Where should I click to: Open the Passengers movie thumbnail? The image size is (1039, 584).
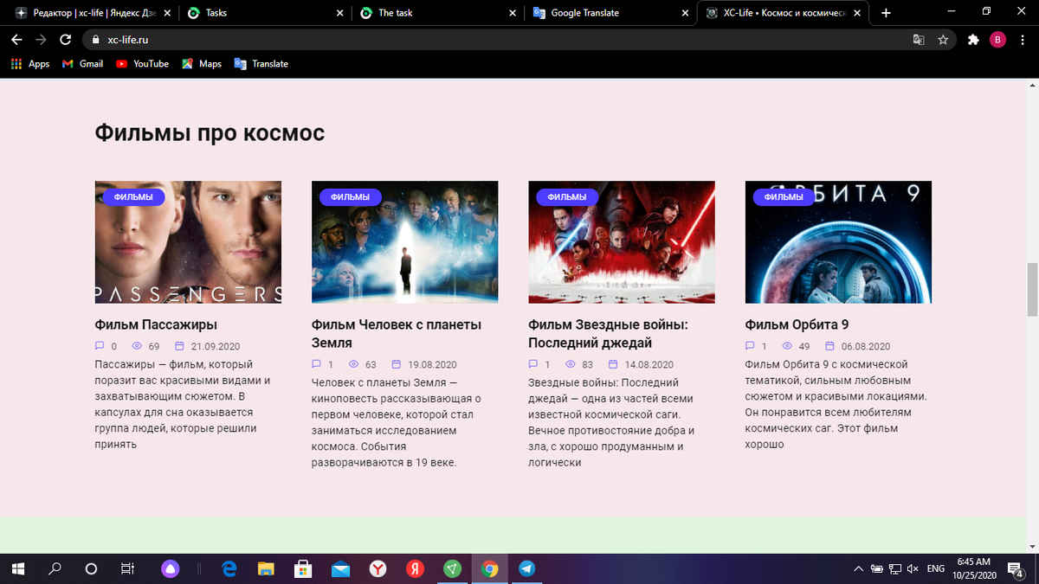(x=188, y=242)
